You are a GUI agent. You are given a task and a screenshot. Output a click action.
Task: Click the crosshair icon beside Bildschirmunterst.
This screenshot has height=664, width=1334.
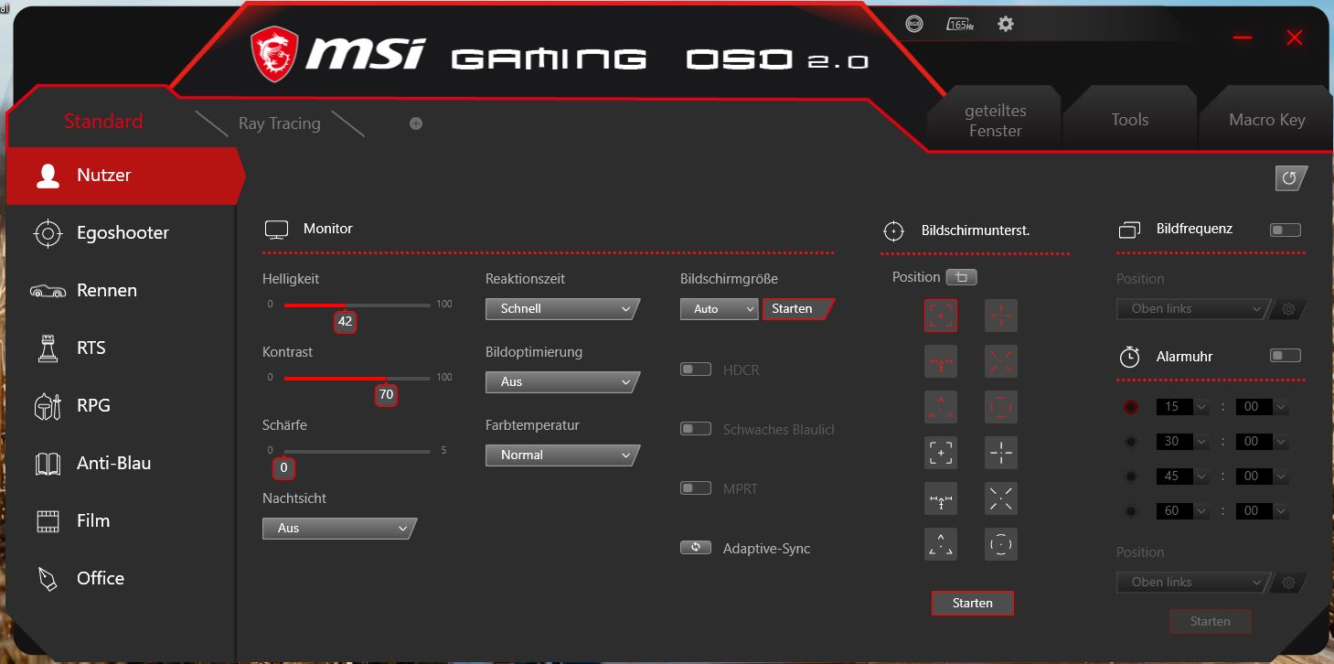(x=893, y=230)
